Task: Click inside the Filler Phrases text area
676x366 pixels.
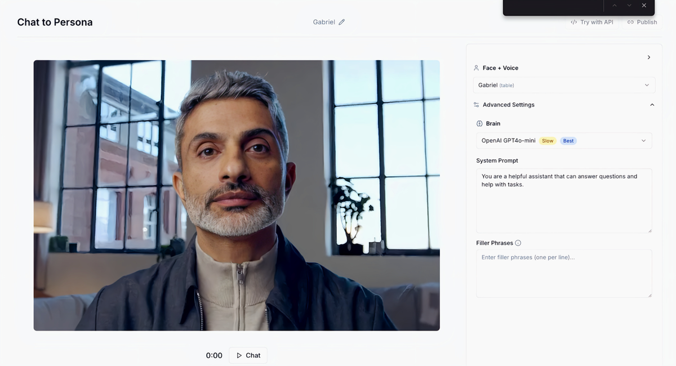Action: (563, 273)
